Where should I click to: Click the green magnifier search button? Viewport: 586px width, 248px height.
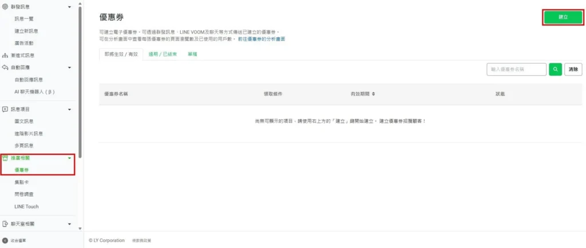point(555,69)
